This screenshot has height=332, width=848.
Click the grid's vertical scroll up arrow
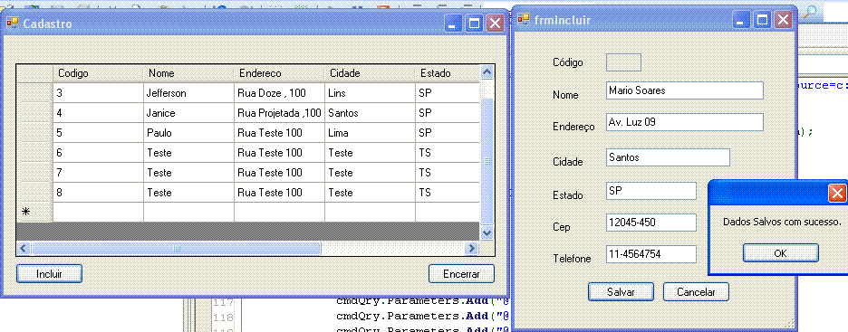487,71
